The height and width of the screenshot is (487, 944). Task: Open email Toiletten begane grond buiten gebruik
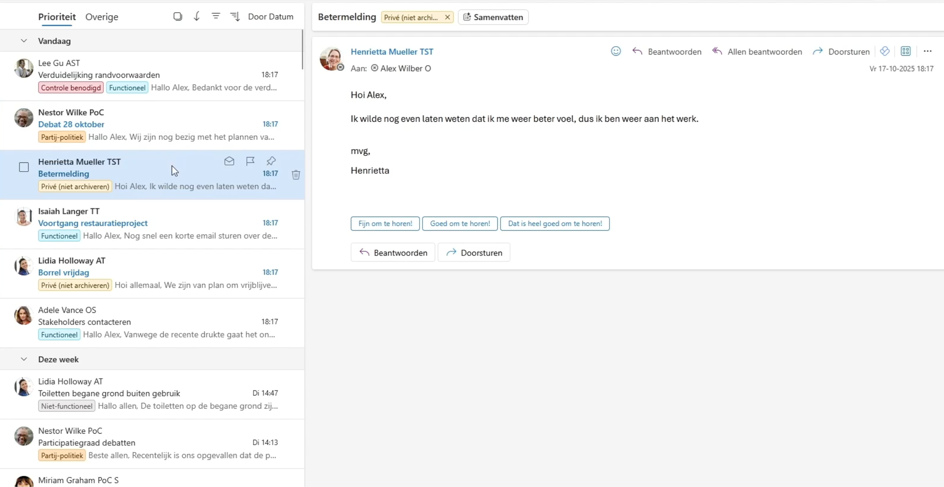[152, 394]
